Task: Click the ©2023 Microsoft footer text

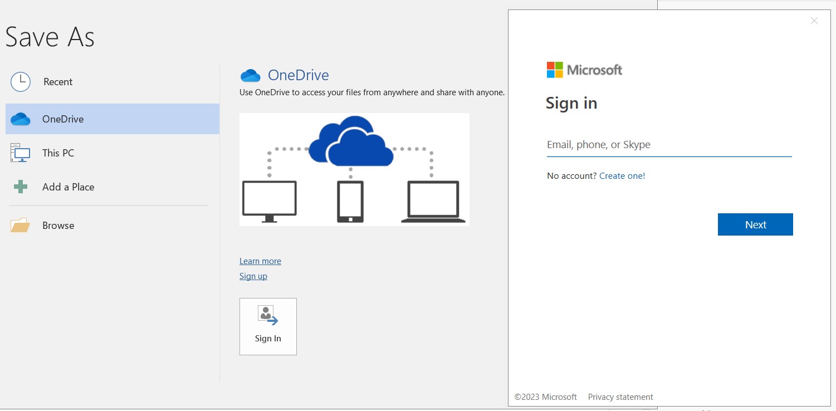Action: tap(545, 397)
